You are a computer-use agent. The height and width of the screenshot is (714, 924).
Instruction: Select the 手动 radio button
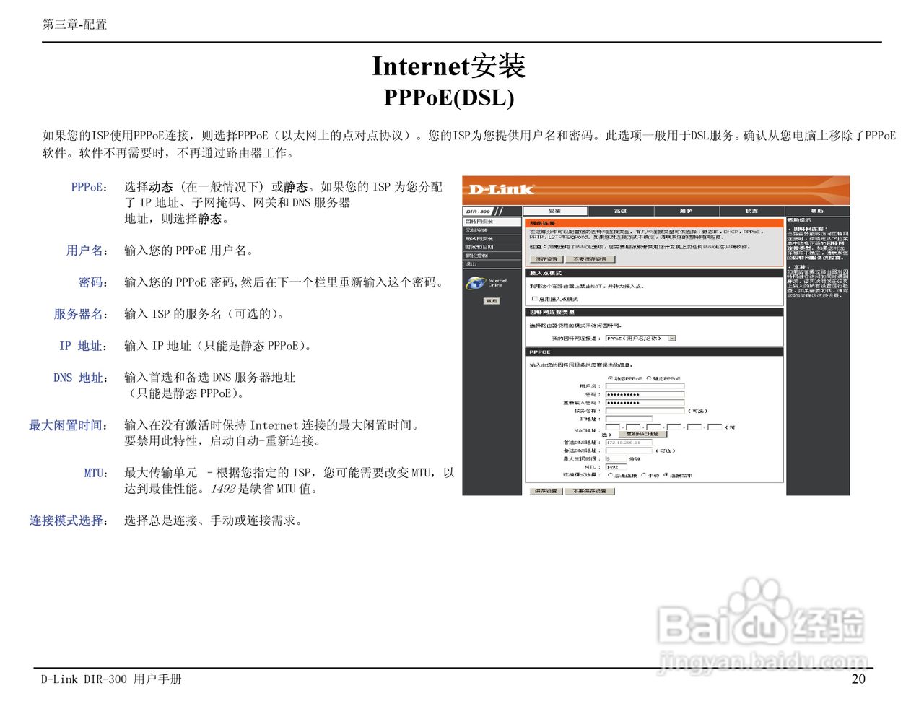[644, 475]
